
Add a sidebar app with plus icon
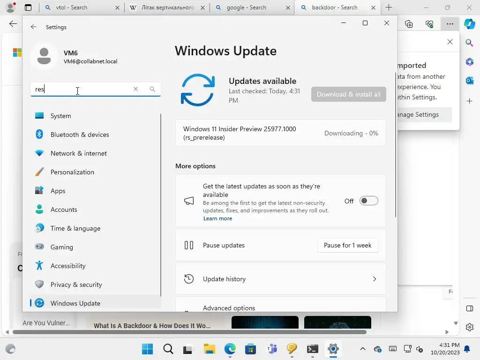(x=469, y=101)
